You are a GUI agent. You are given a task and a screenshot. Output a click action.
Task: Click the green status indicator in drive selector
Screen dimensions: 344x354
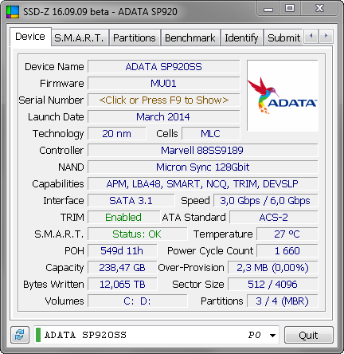point(38,335)
